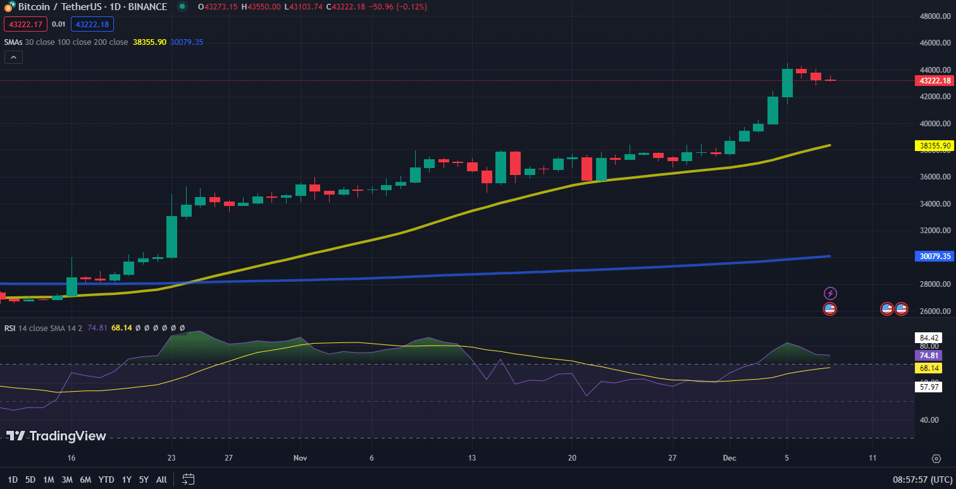
Task: Click the 57.97 RSI axis label
Action: (x=928, y=386)
